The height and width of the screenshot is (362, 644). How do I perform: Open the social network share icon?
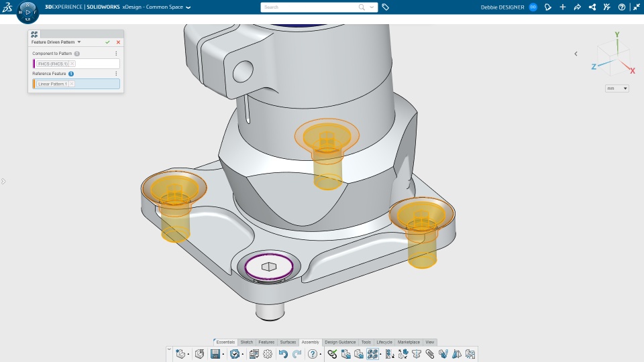coord(592,7)
